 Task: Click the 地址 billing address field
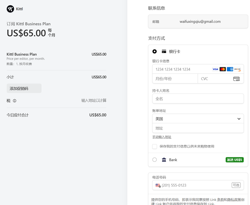(x=198, y=128)
